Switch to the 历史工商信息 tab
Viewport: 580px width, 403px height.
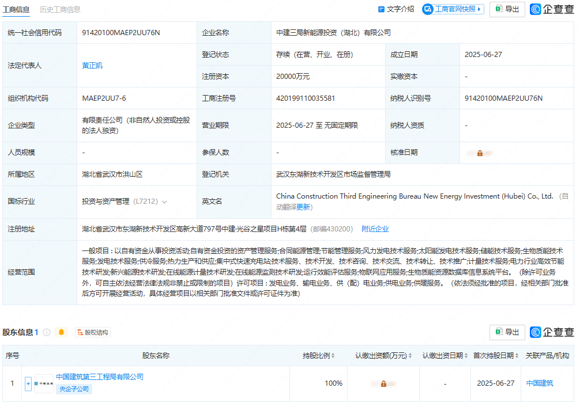coord(60,9)
